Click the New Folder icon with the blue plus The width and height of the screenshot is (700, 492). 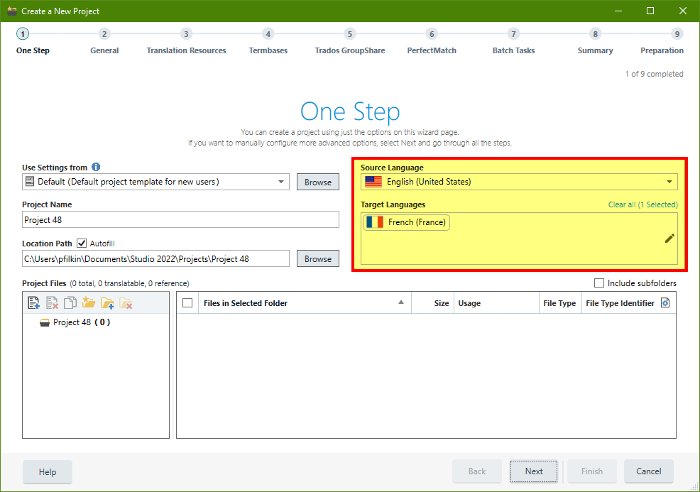click(x=107, y=302)
